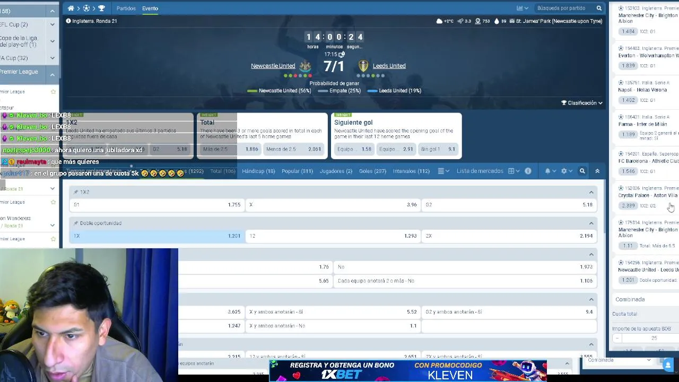Open the hamburger list menu after Intervalos
This screenshot has height=382, width=679.
click(x=443, y=171)
